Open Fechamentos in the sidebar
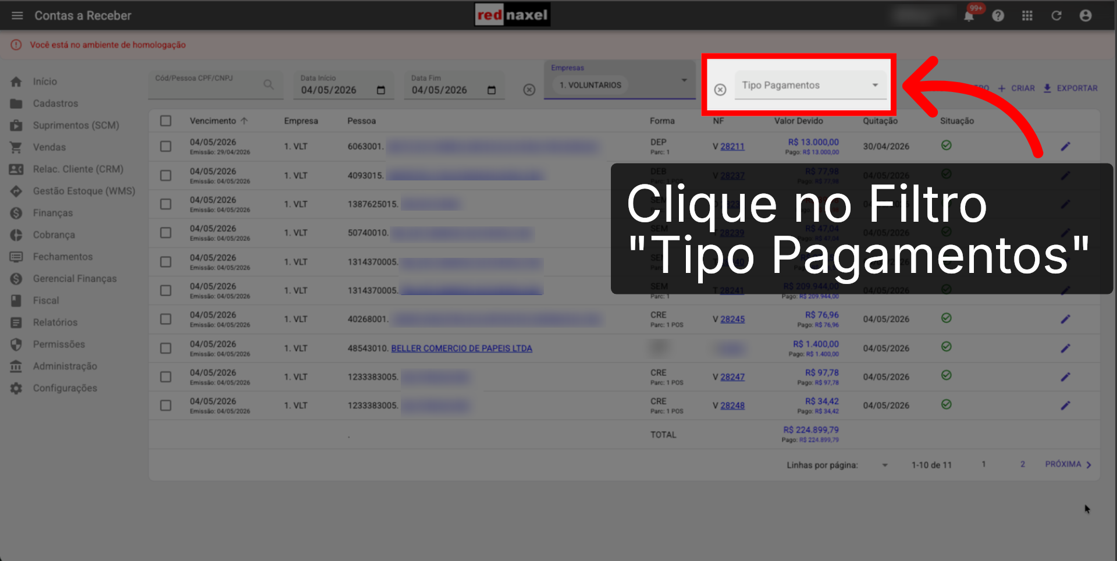Viewport: 1117px width, 561px height. (63, 257)
